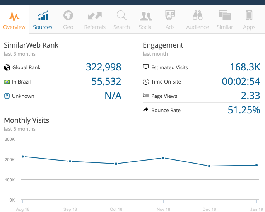
Task: Click the Oct 18 x-axis label
Action: (x=116, y=209)
